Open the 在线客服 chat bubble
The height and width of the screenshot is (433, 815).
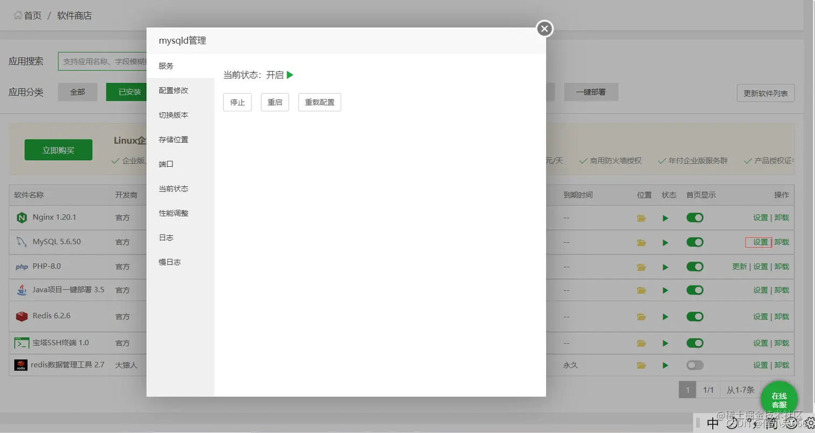[x=779, y=400]
